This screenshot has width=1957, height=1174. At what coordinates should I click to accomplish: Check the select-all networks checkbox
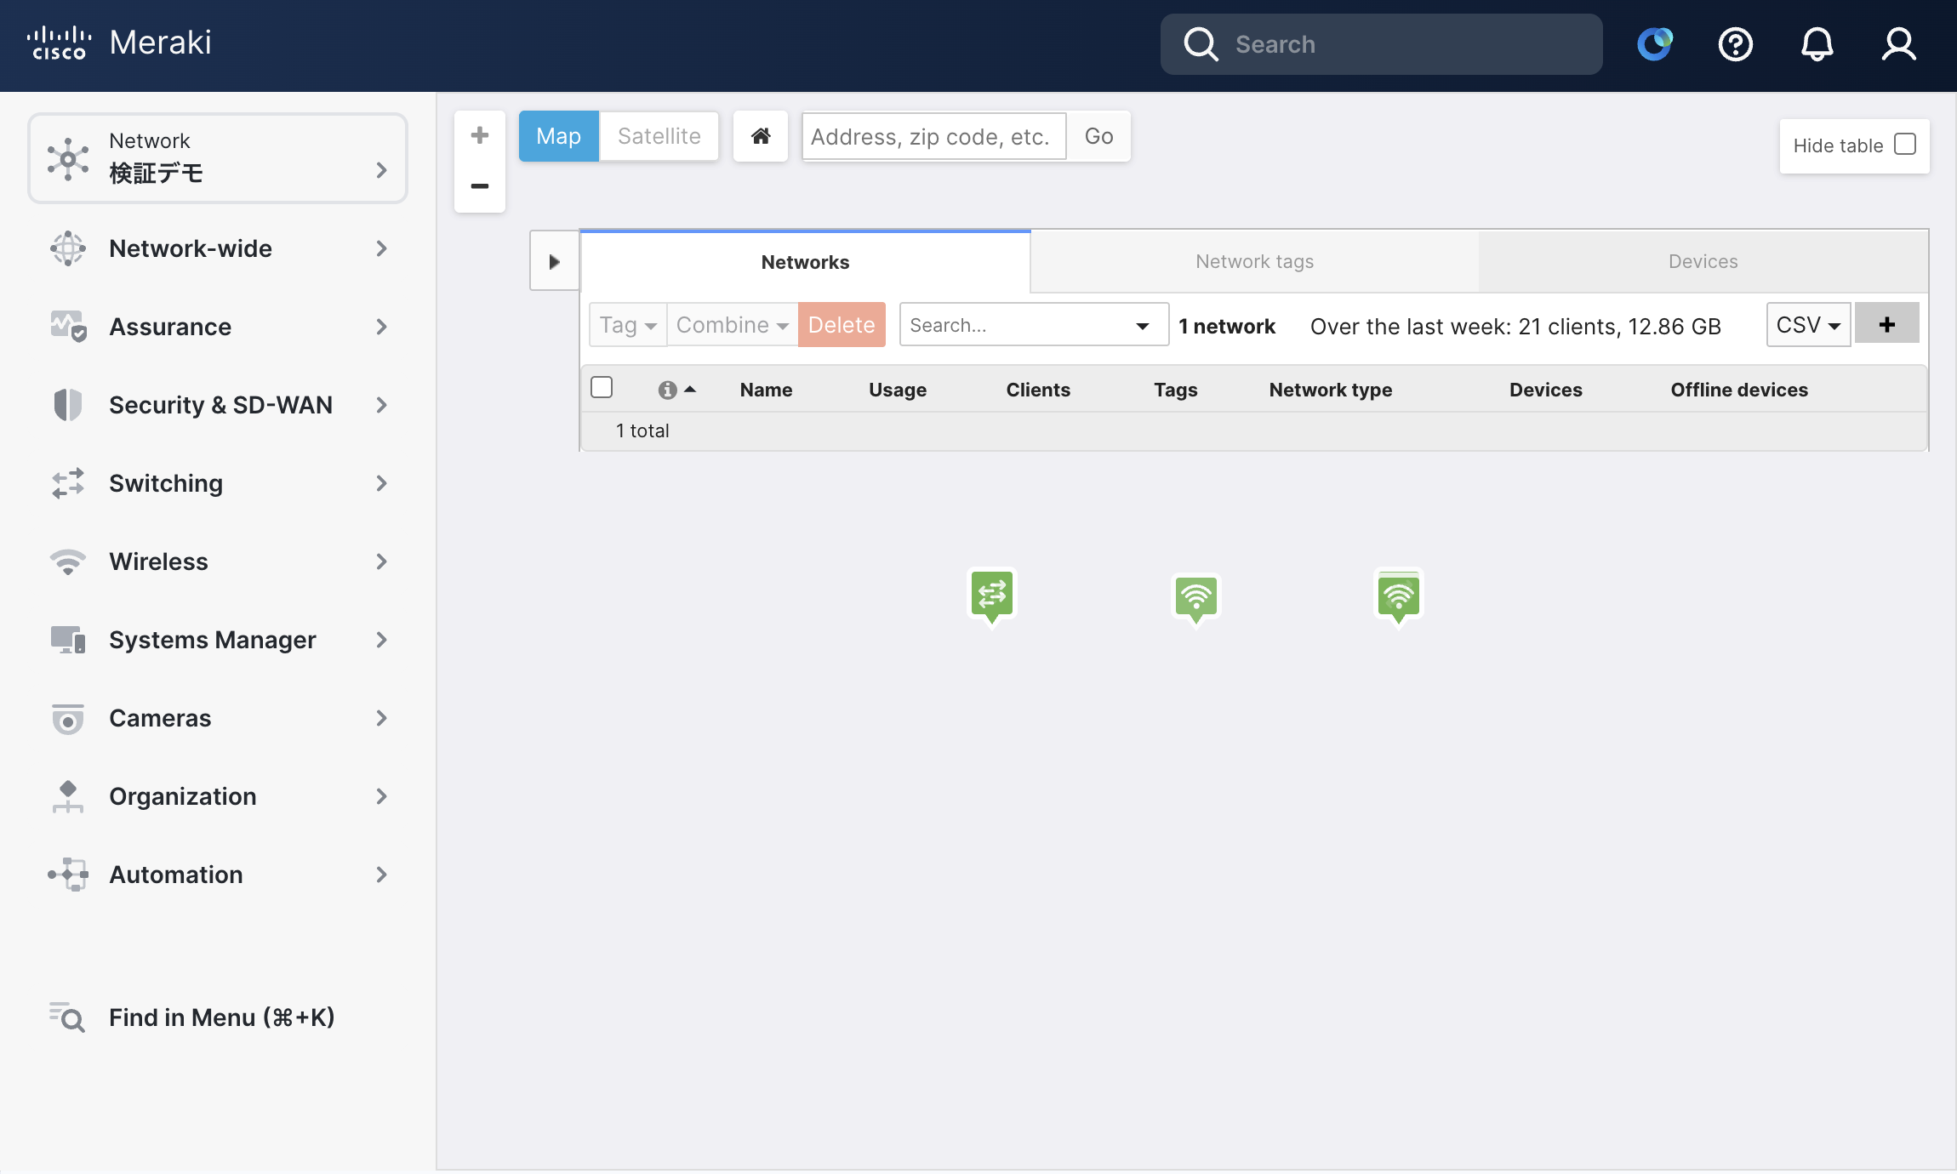tap(602, 388)
